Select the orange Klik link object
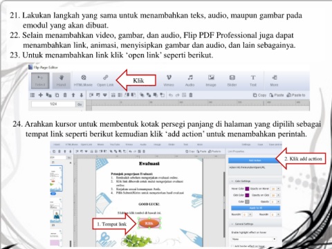The image size is (332, 249). 149,223
